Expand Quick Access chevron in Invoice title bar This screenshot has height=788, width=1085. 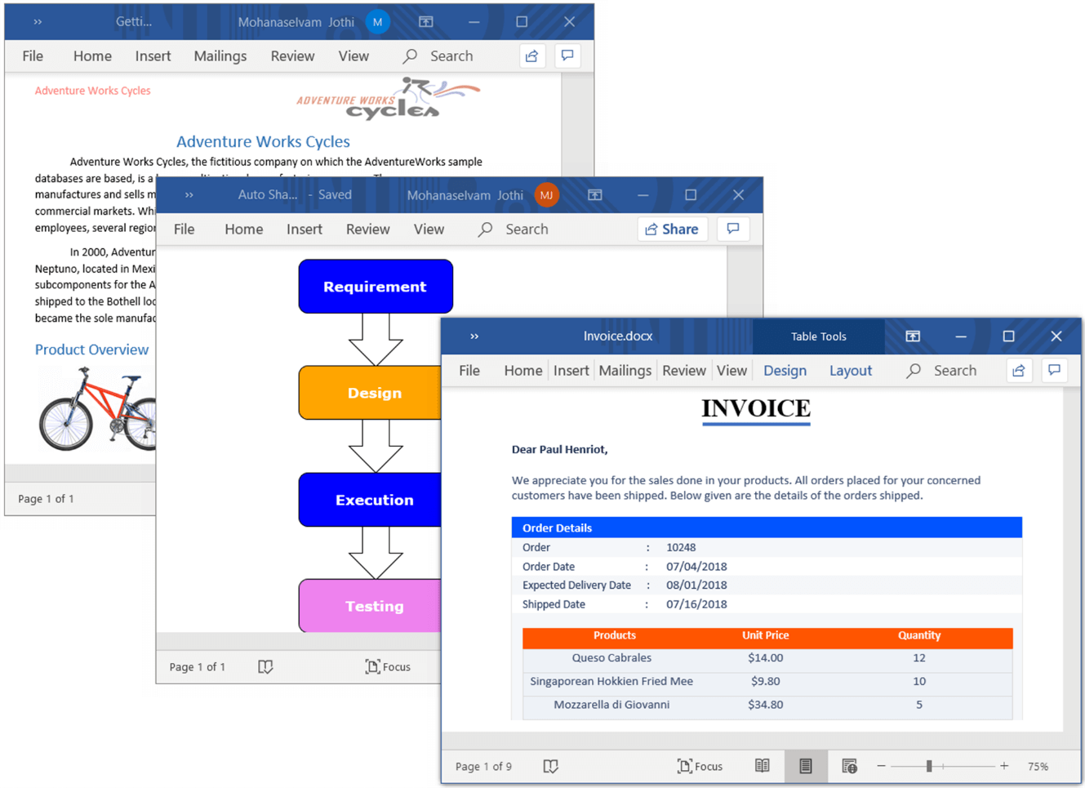(474, 336)
